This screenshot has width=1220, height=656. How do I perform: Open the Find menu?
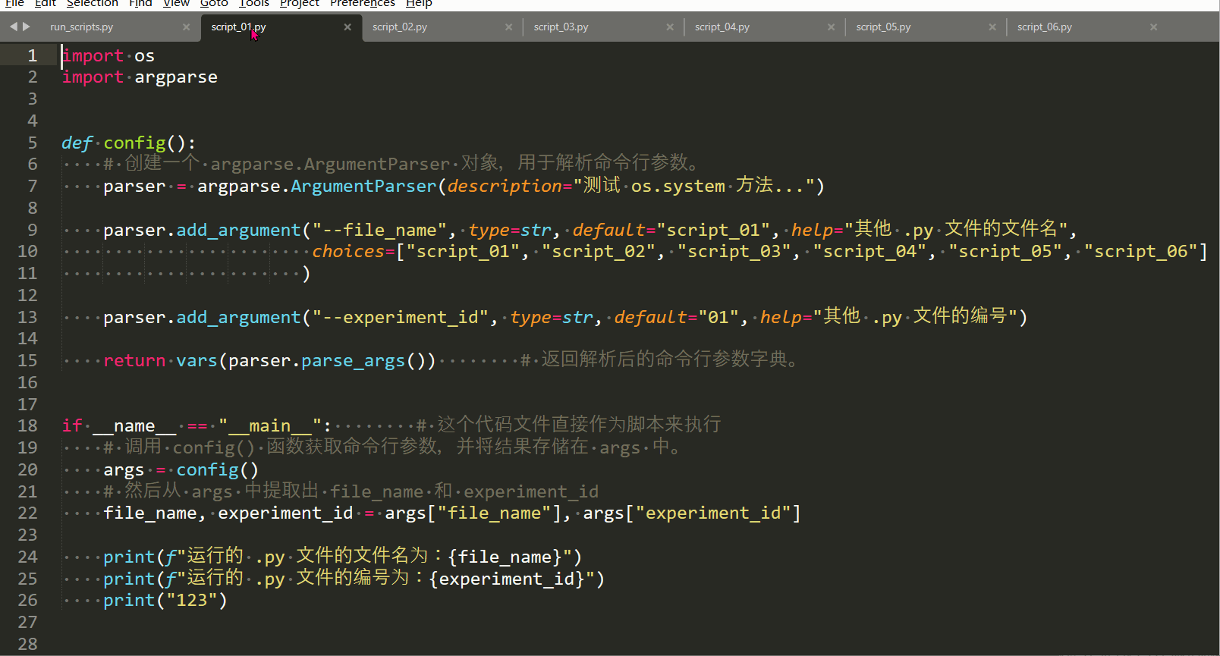click(140, 3)
